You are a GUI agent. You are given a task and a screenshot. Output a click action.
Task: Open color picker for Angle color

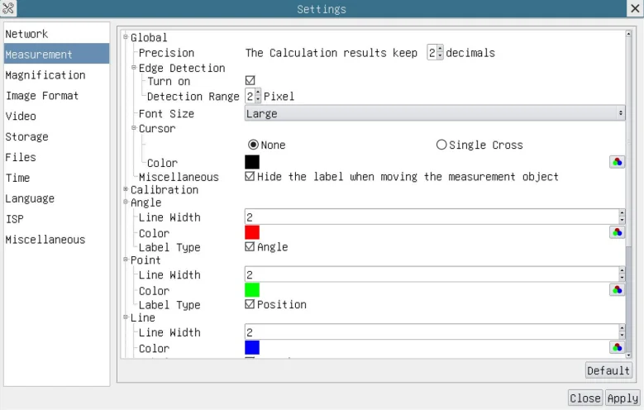617,232
